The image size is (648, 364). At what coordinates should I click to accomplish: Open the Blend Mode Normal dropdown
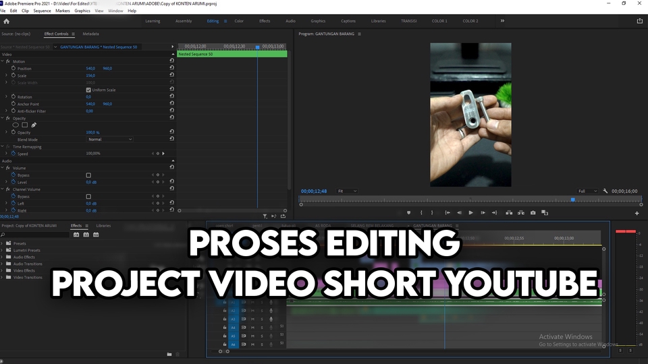(x=110, y=139)
